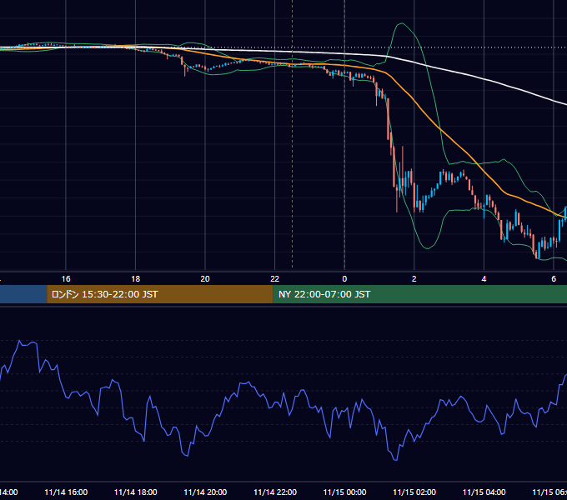Click hour label 2 on the price time axis

pos(414,279)
